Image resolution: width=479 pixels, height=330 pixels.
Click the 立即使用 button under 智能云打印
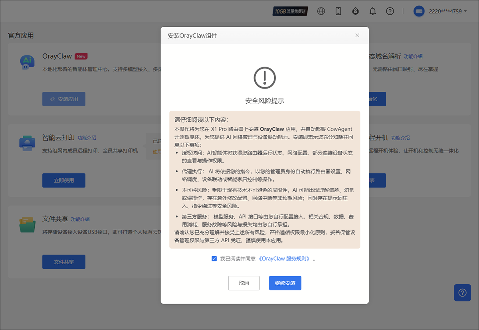pyautogui.click(x=64, y=180)
